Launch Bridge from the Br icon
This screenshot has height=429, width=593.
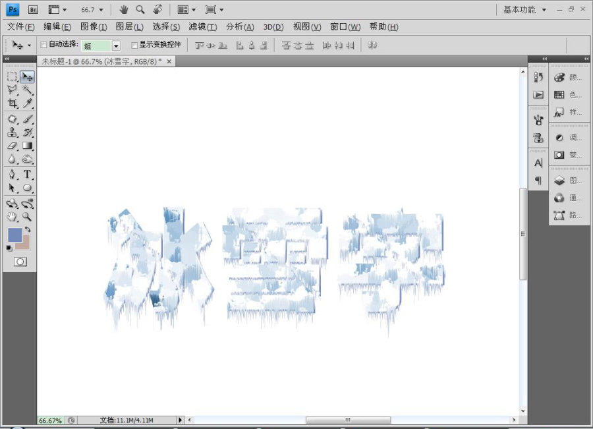point(33,9)
